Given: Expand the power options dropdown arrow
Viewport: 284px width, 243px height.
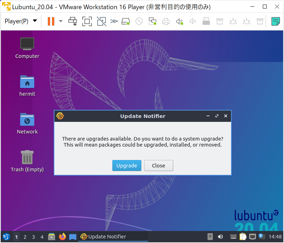Looking at the screenshot, I should [x=61, y=21].
